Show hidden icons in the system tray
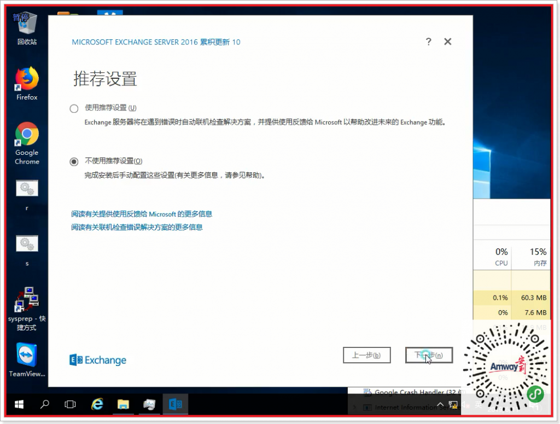Viewport: 560px width, 424px height. coord(440,404)
